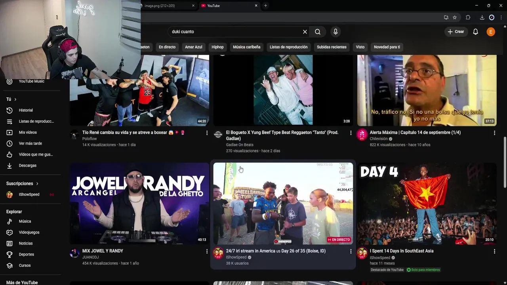Open the Chilevisión channel link
This screenshot has height=285, width=507.
(x=379, y=139)
